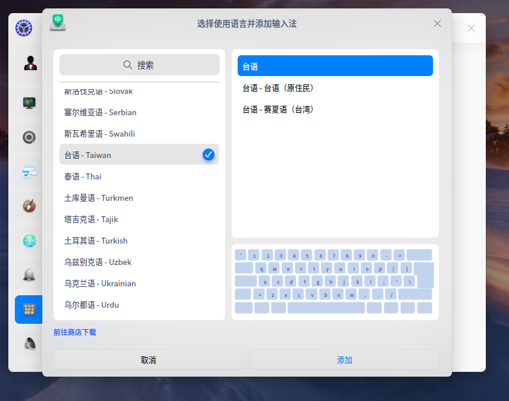Select 乌克兰语 - Ukrainian in language list

(139, 284)
